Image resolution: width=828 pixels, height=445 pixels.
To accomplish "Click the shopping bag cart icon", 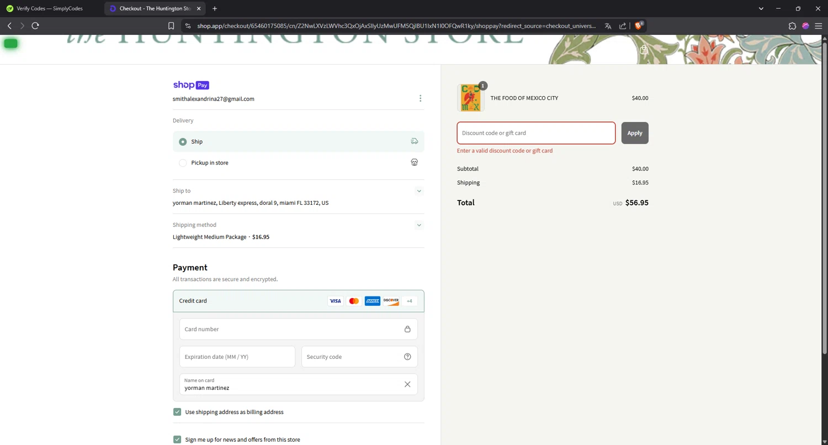I will [x=643, y=50].
